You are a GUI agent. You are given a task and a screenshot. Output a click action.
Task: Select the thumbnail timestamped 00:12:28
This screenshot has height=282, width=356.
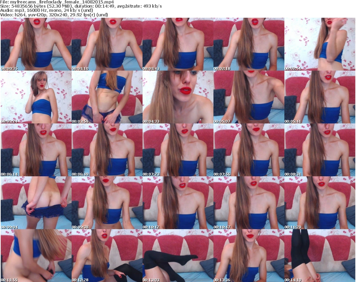pos(107,256)
